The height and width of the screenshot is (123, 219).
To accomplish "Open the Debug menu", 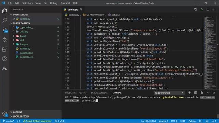I will (x=54, y=3).
